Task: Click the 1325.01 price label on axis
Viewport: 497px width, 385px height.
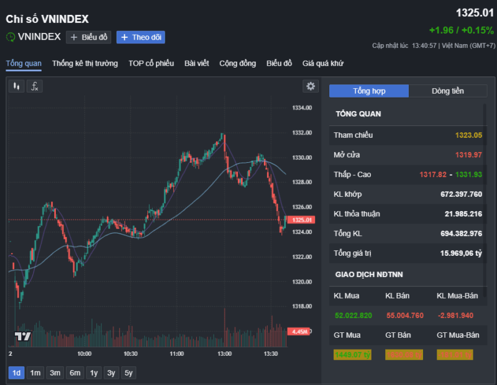Action: point(301,220)
